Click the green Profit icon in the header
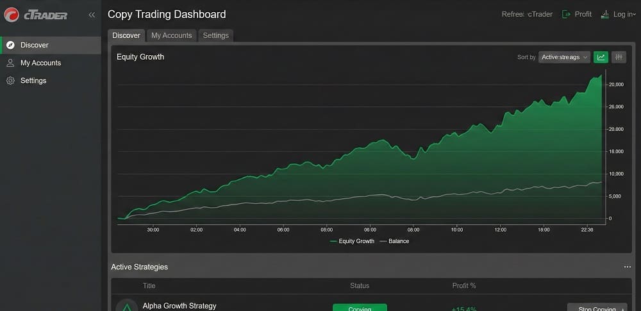Viewport: 641px width, 311px height. [x=566, y=14]
